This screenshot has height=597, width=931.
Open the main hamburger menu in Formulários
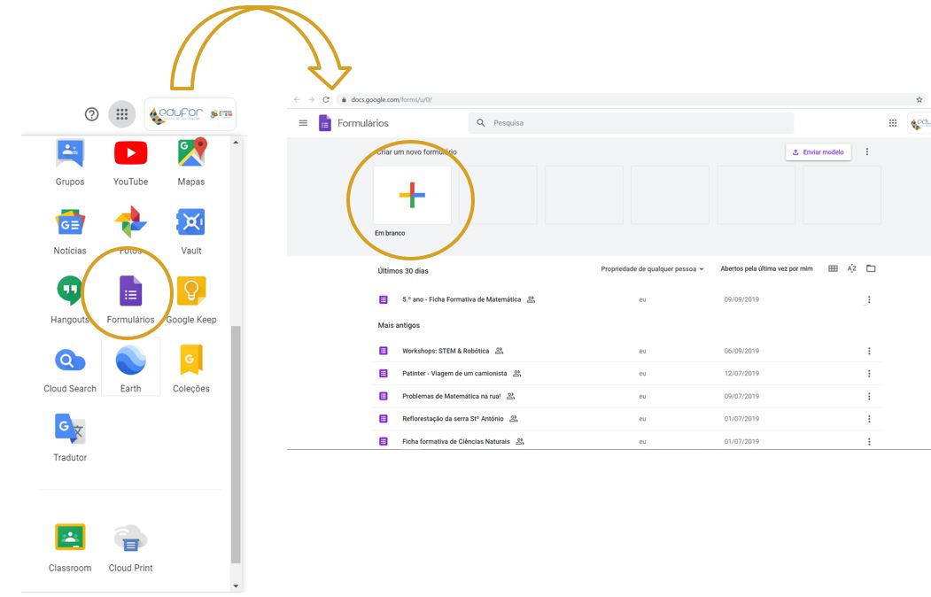pos(303,123)
